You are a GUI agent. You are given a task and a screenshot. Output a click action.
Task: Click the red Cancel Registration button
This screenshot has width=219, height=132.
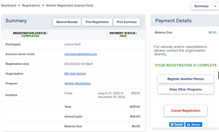click(x=186, y=111)
